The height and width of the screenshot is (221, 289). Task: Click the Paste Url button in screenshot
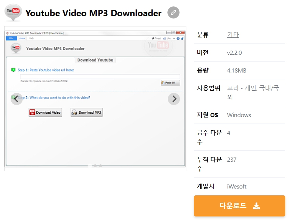point(170,83)
